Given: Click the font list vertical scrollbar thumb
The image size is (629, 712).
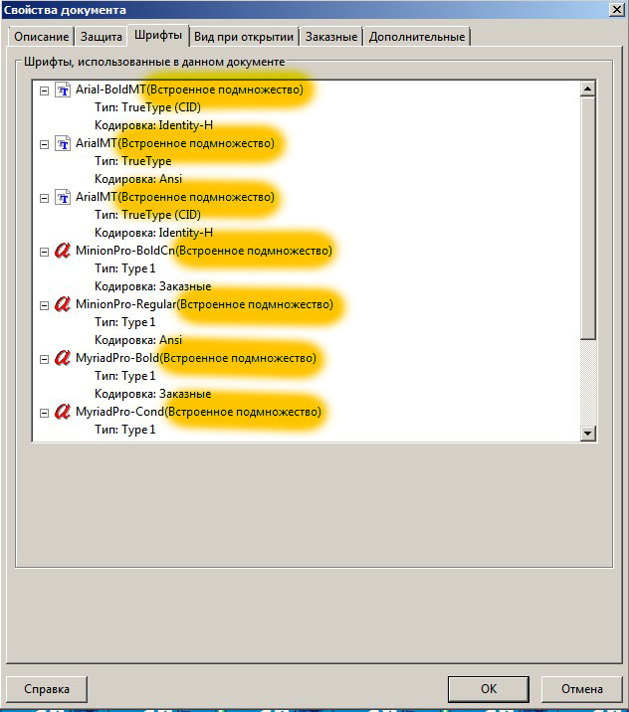Looking at the screenshot, I should 587,218.
